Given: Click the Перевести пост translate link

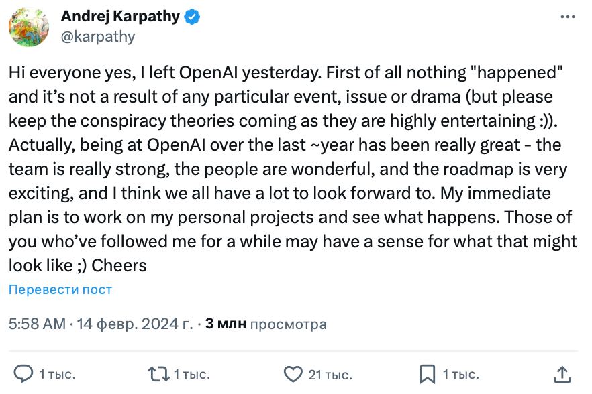Looking at the screenshot, I should click(60, 290).
